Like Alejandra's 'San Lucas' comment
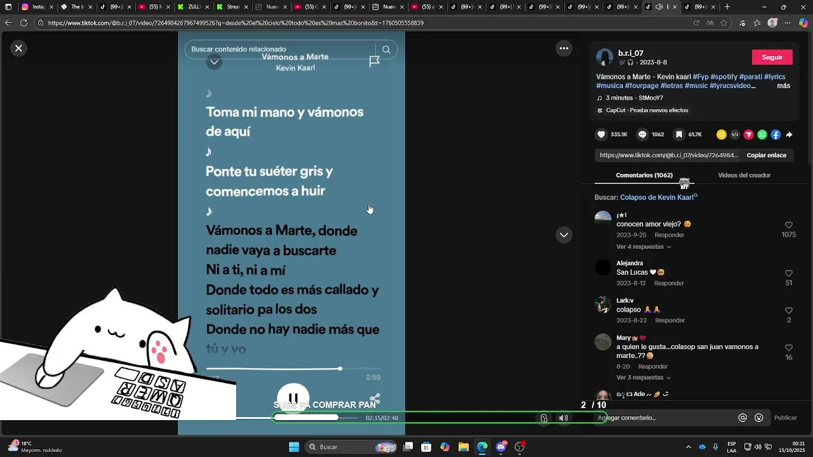Image resolution: width=813 pixels, height=457 pixels. [x=789, y=274]
